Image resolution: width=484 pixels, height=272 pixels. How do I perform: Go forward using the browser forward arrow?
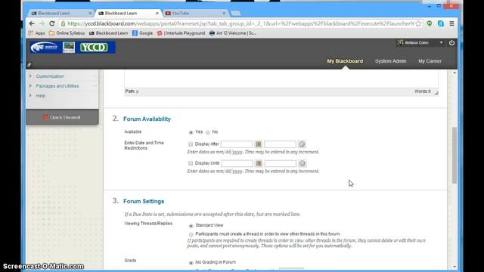coord(42,23)
